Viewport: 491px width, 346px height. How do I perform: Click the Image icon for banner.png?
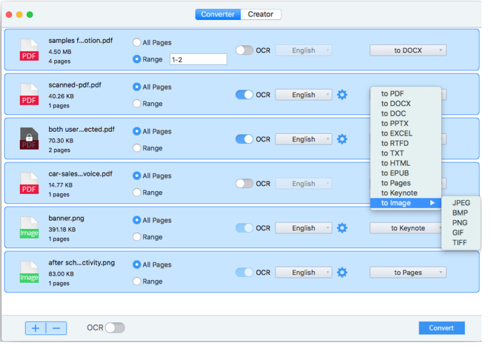(29, 228)
